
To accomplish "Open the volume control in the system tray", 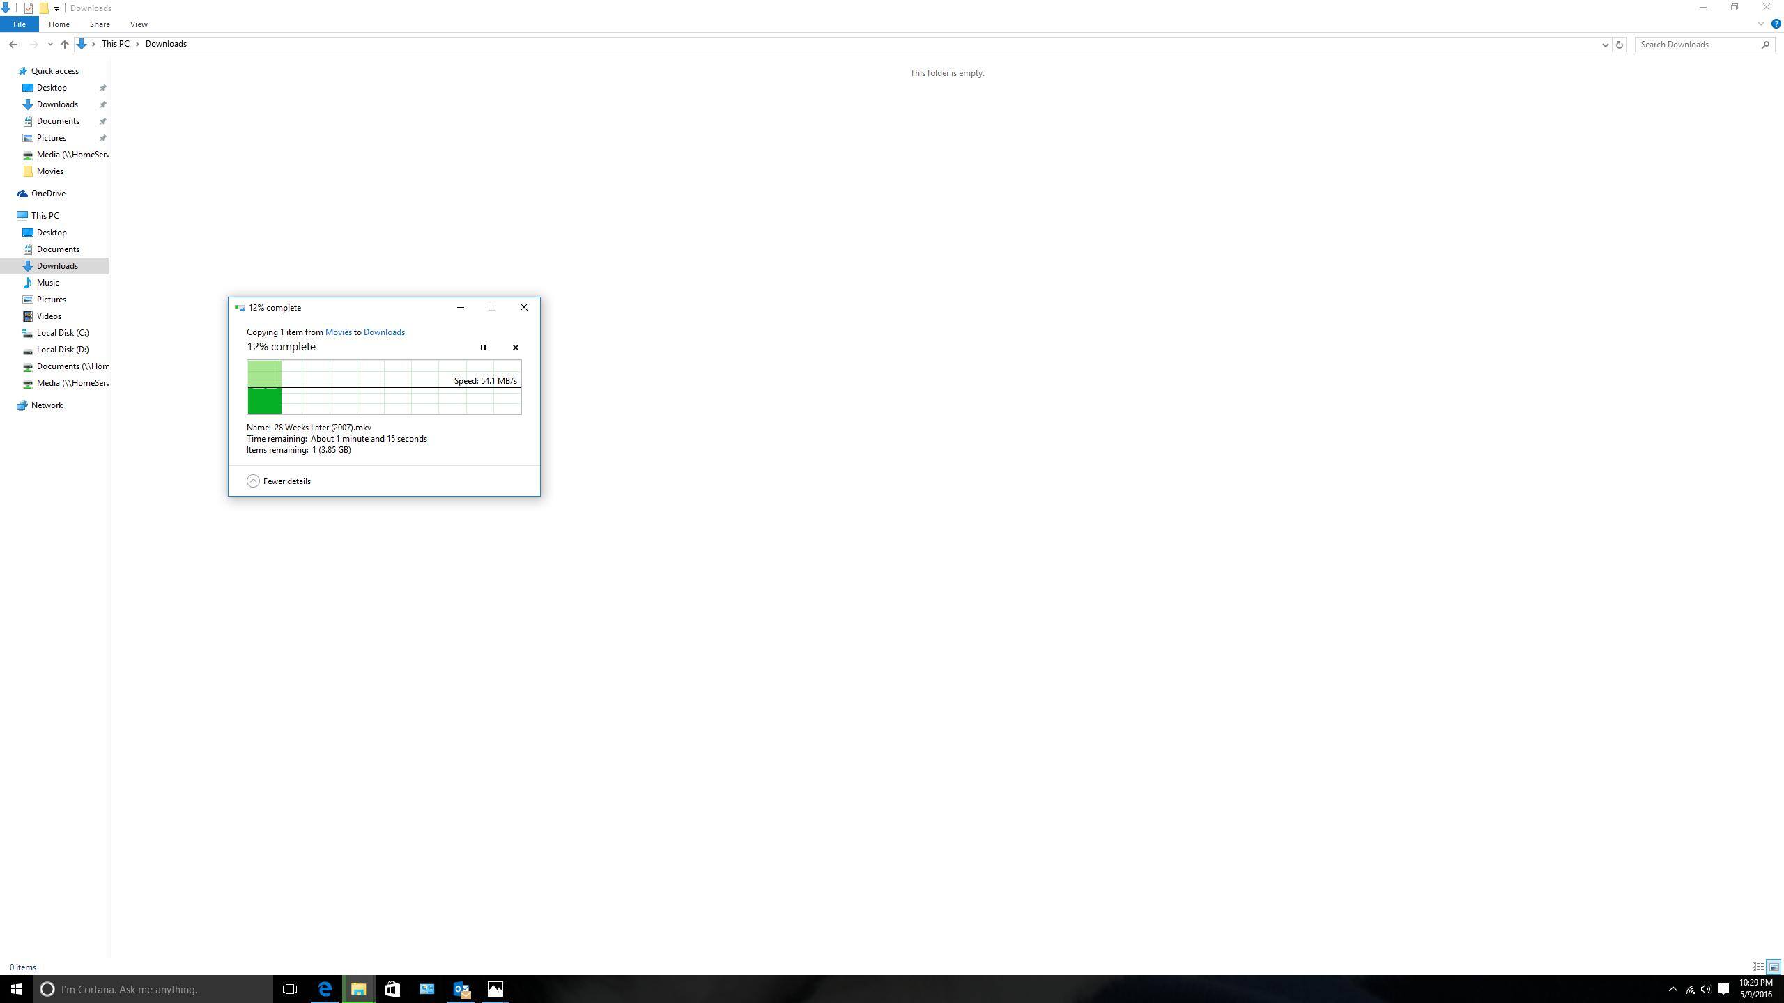I will pos(1705,988).
